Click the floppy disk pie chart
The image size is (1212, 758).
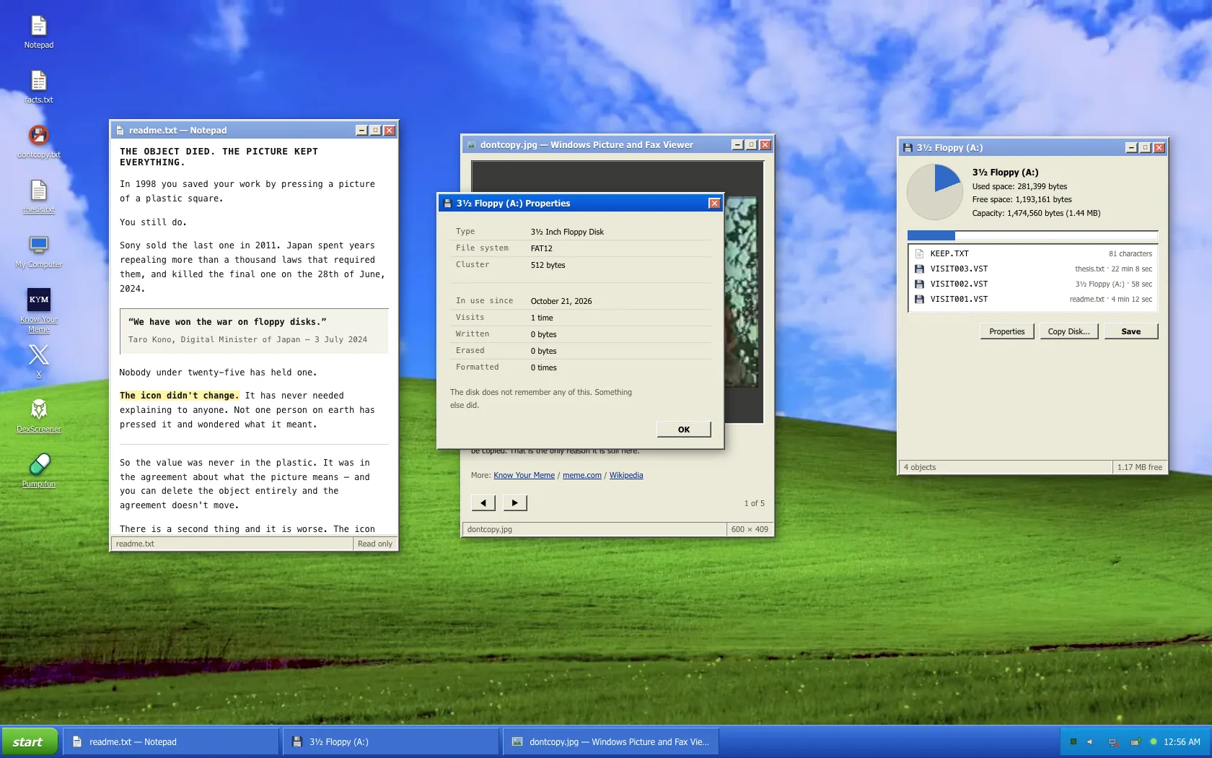(935, 192)
